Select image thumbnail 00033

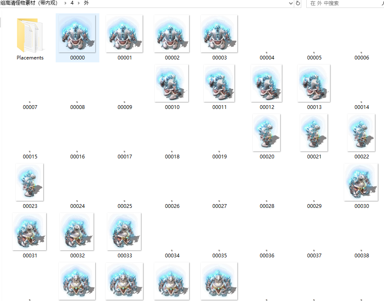tap(124, 232)
